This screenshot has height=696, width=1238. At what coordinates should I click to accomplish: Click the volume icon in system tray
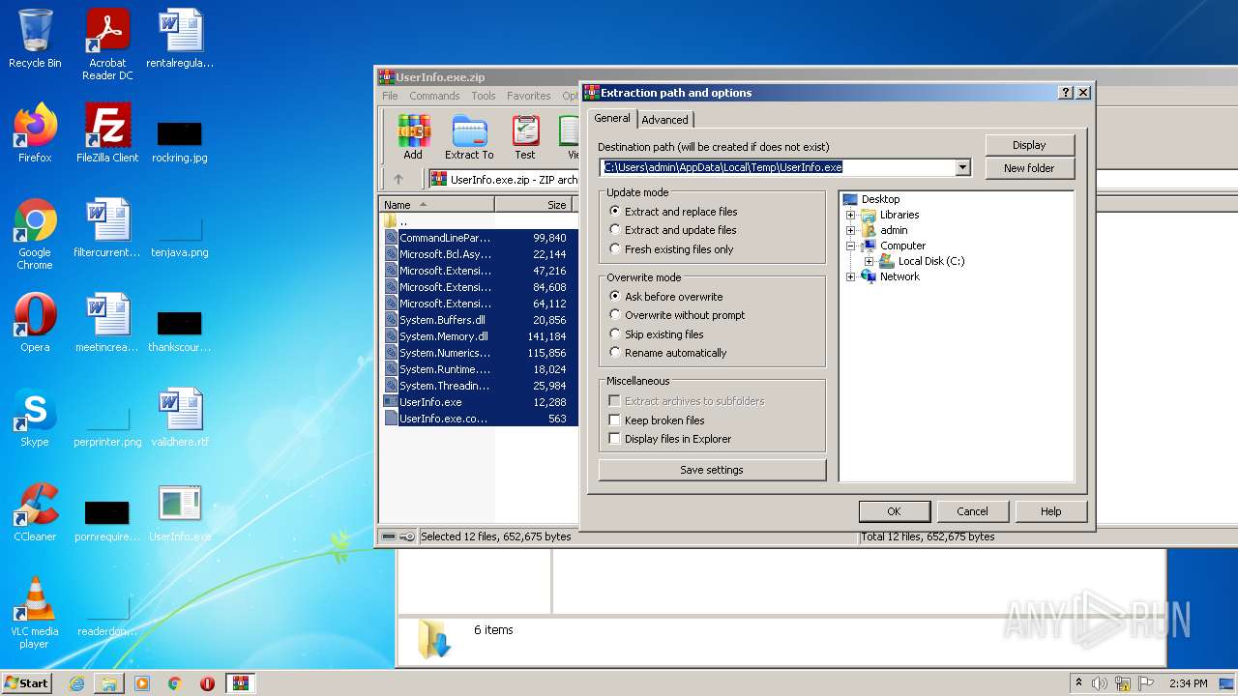coord(1100,683)
